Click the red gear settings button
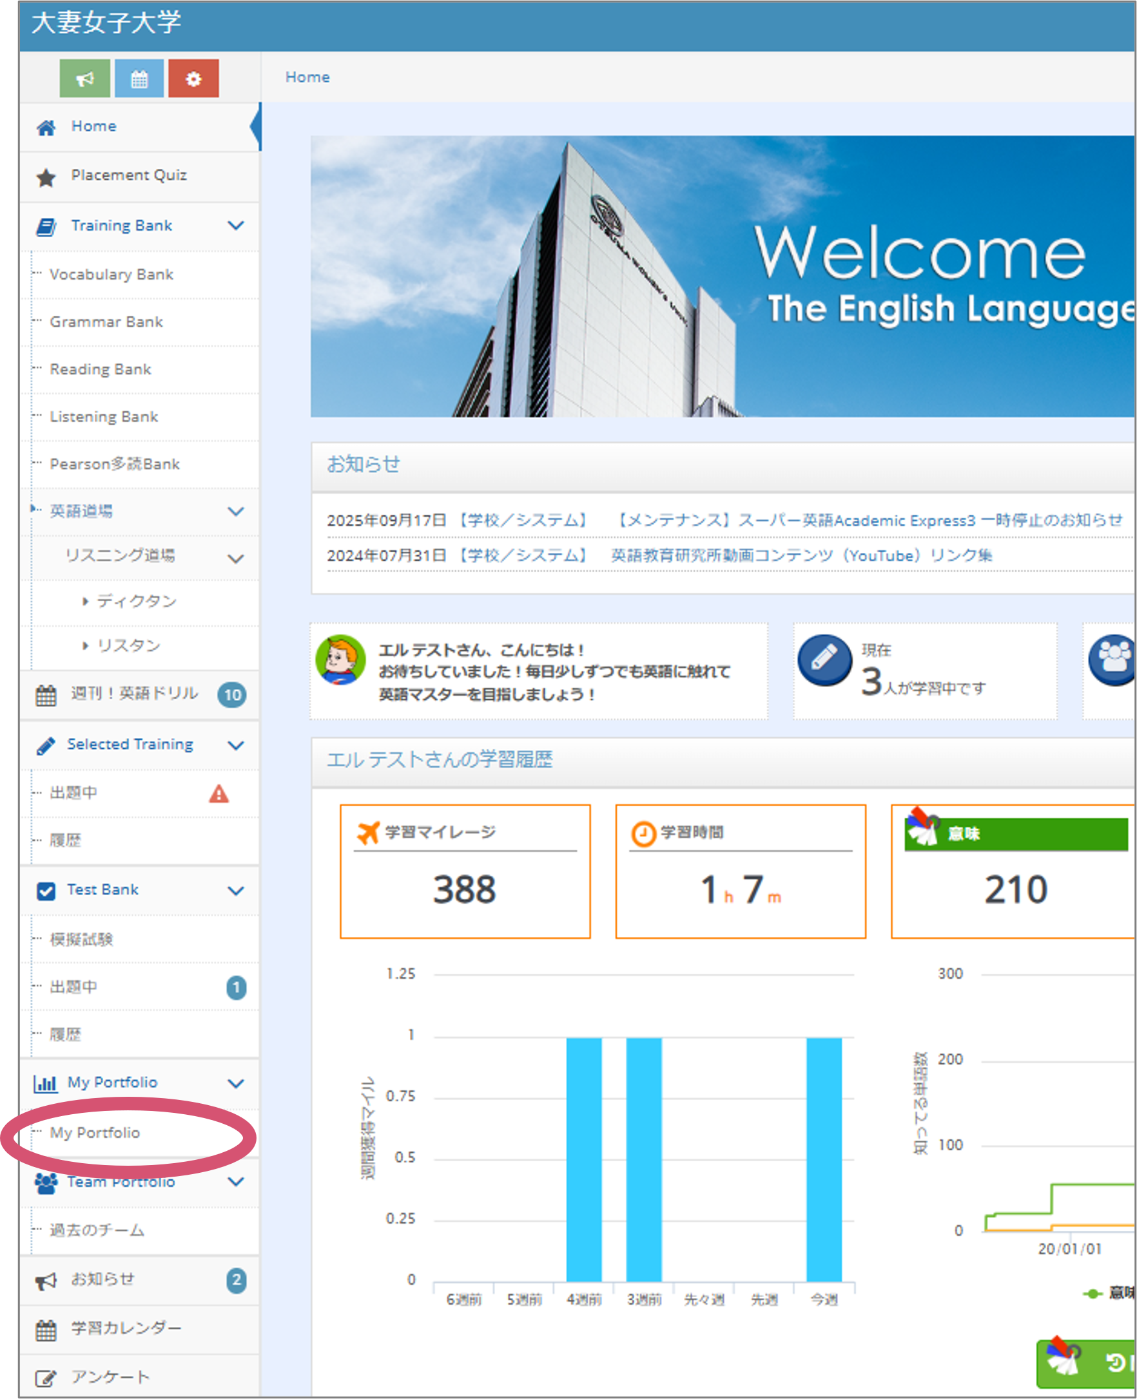This screenshot has height=1399, width=1137. (193, 79)
